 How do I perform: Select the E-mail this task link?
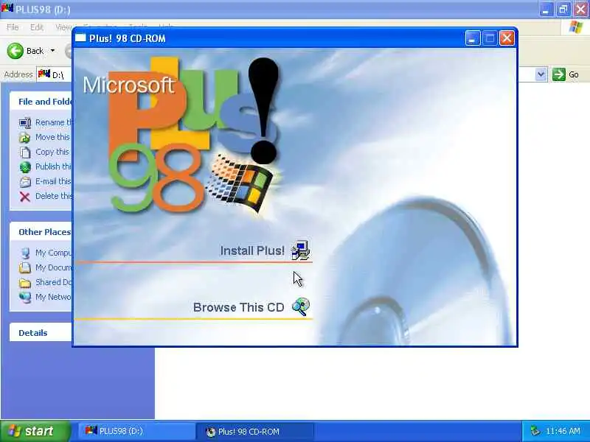click(x=53, y=181)
